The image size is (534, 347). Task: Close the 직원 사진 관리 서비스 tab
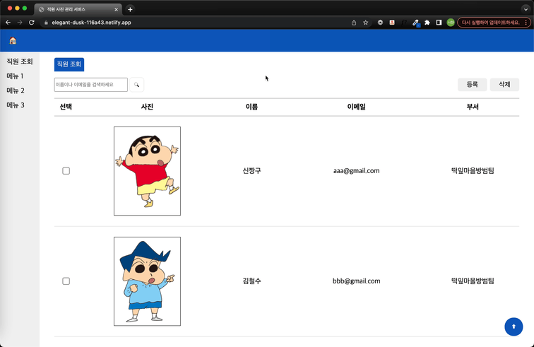click(116, 10)
